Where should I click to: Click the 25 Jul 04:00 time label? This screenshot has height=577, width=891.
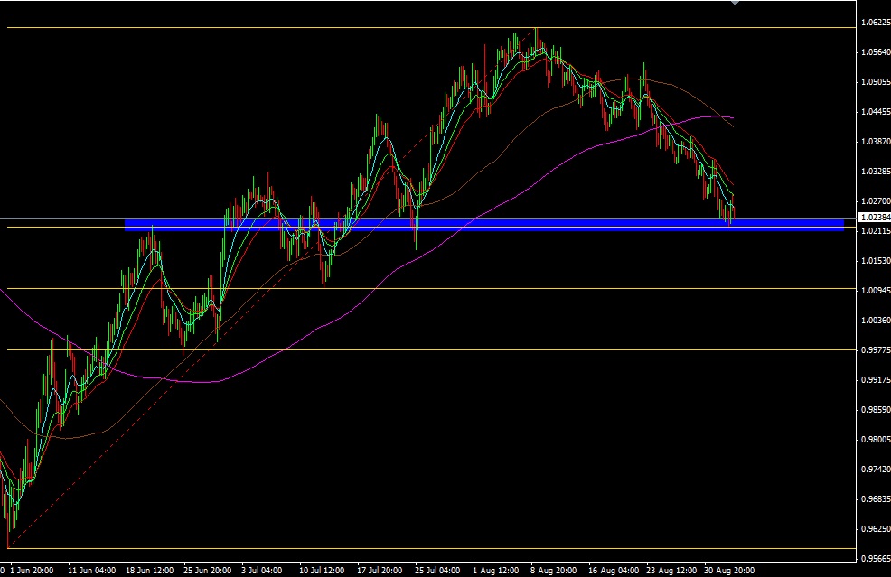[437, 570]
